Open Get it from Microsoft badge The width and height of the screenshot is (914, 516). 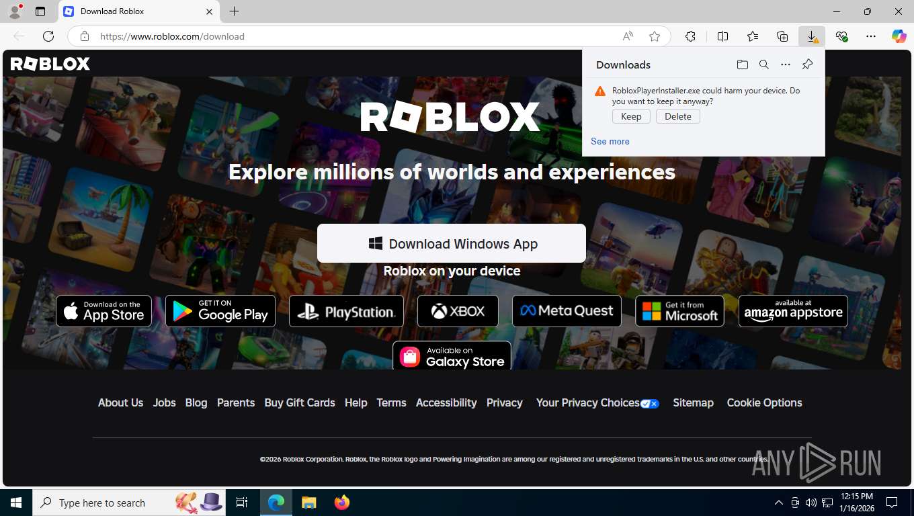coord(679,311)
